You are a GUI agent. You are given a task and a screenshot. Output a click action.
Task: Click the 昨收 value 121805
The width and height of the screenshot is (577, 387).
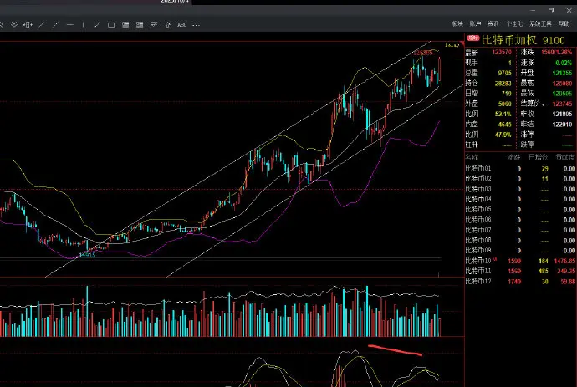coord(562,114)
